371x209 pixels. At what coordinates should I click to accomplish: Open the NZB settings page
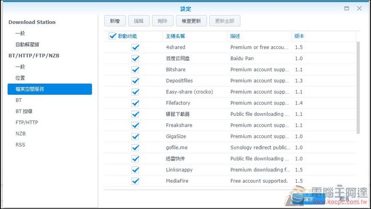click(x=21, y=134)
